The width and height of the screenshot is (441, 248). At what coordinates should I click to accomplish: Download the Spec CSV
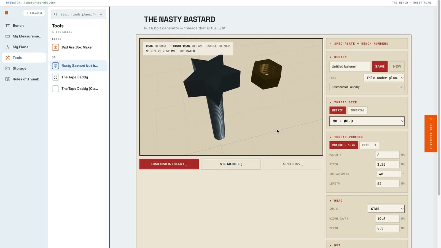click(293, 164)
